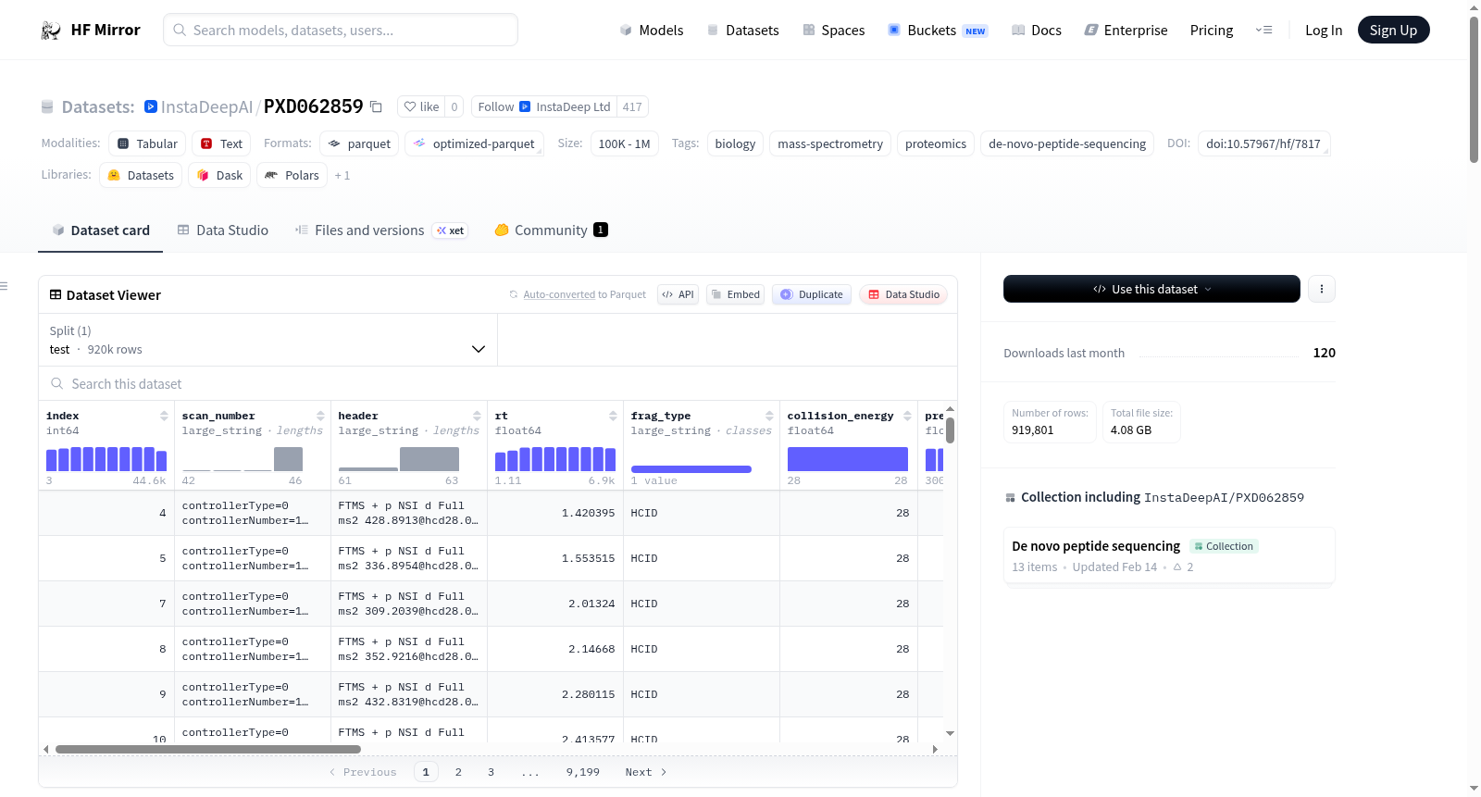Screen dimensions: 1481x797
Task: Click the 100K - 1M size tag
Action: [624, 143]
